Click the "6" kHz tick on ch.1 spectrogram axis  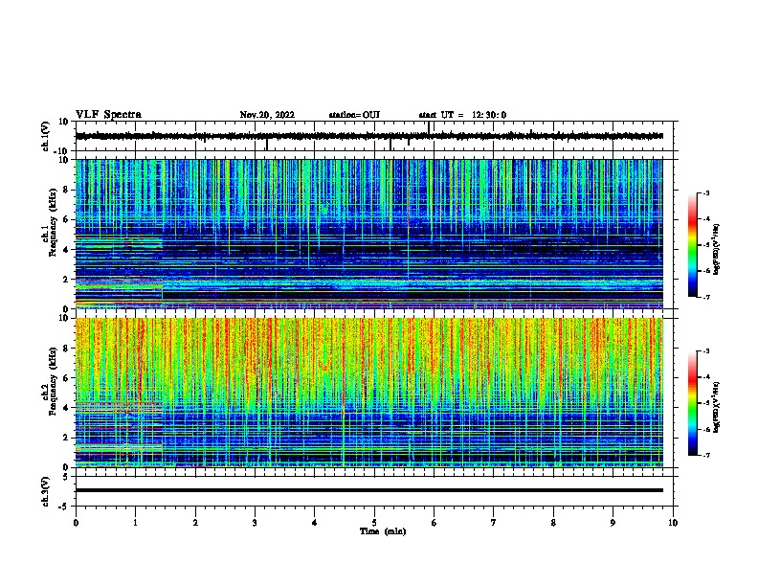[x=66, y=219]
